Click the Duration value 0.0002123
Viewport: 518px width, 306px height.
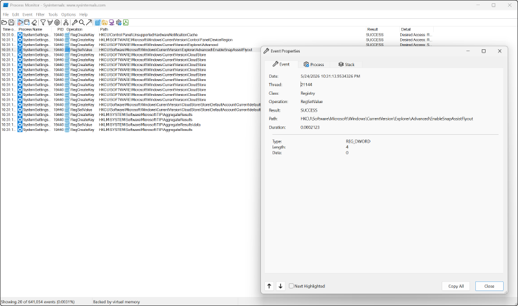[x=310, y=127]
